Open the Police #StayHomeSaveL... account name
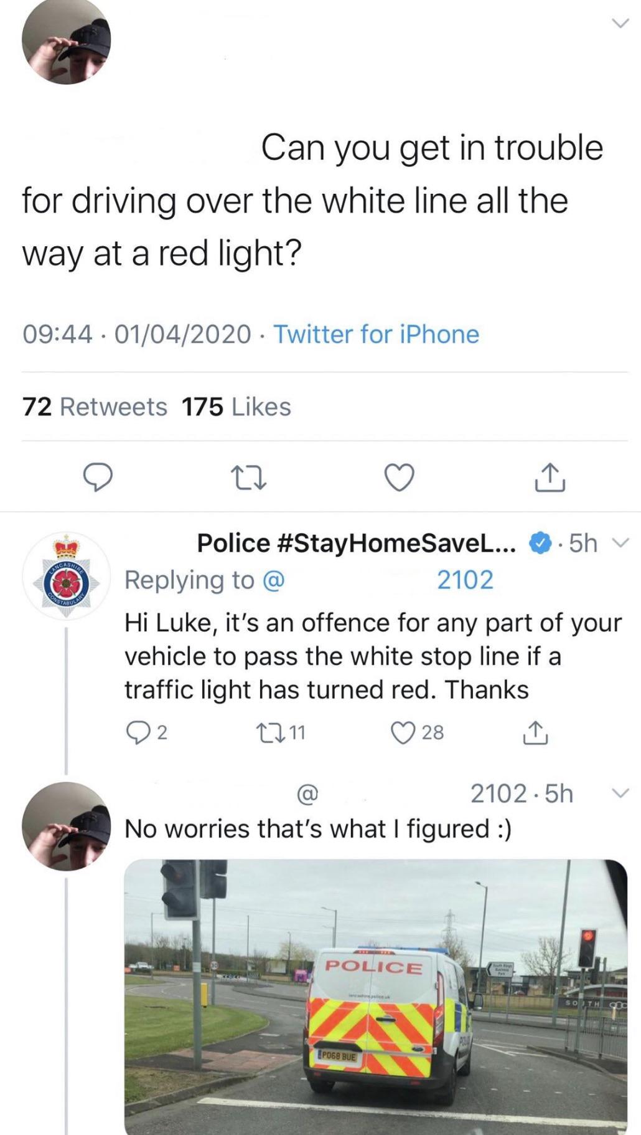641x1135 pixels. click(356, 544)
